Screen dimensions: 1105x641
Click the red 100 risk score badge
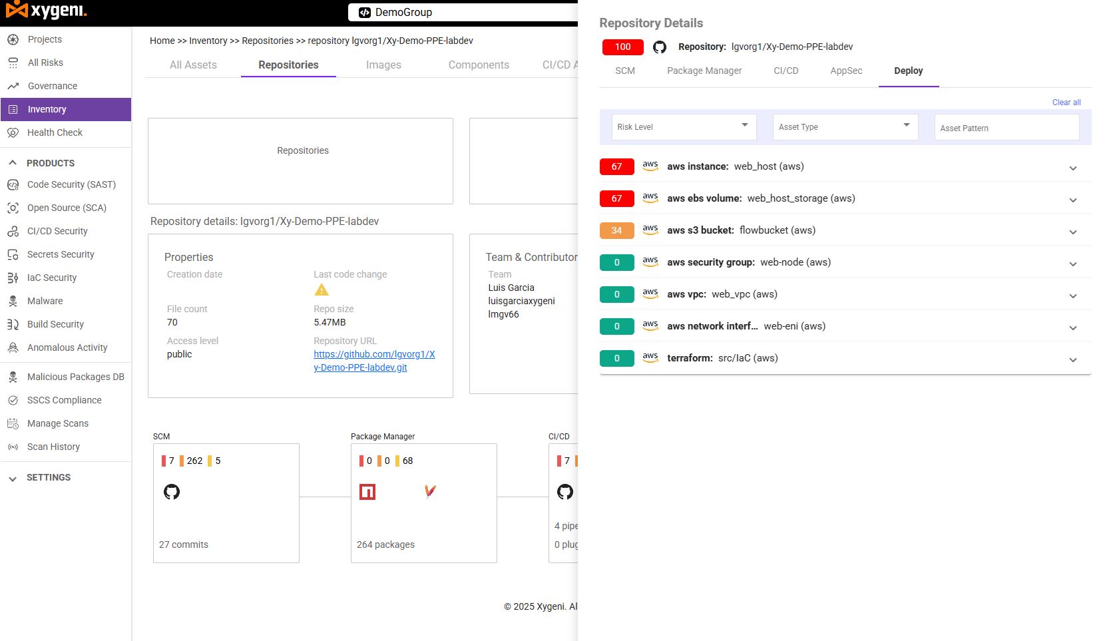coord(622,47)
